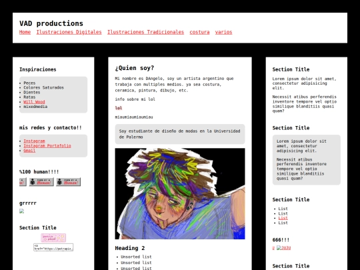The image size is (360, 270).
Task: Select the Dientes list item
Action: tap(32, 92)
